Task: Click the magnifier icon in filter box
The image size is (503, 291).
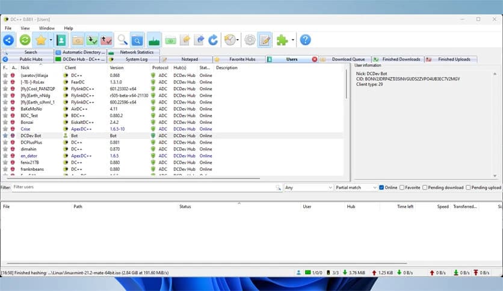Action: tap(278, 188)
